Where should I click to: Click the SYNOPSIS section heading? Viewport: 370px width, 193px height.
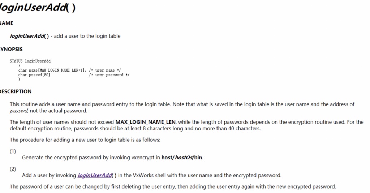pos(11,49)
